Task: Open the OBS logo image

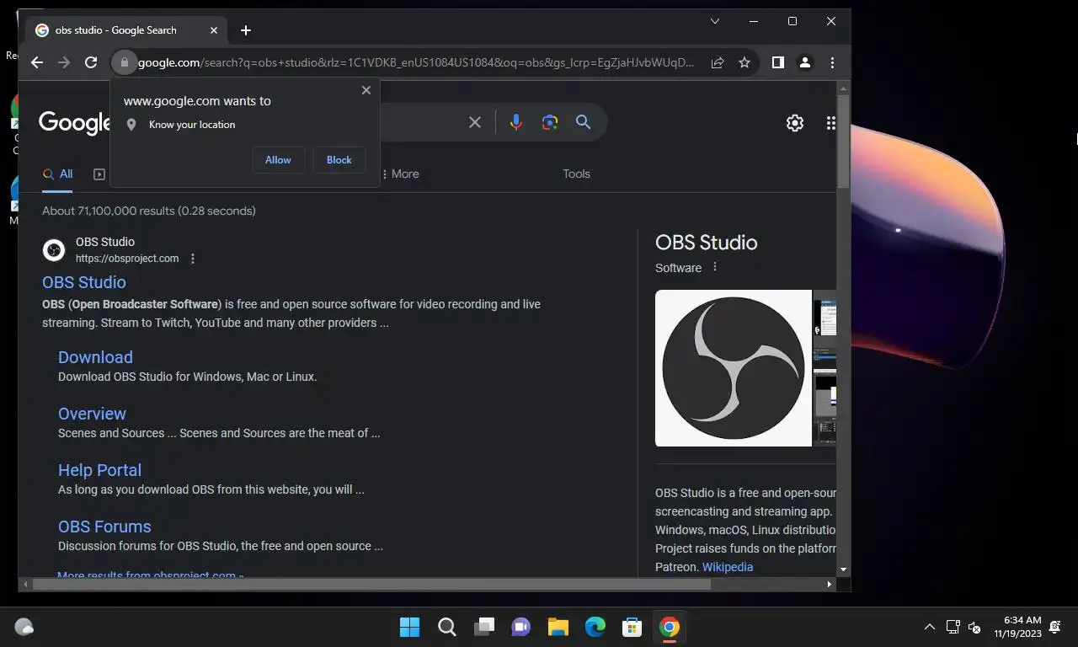Action: [734, 368]
